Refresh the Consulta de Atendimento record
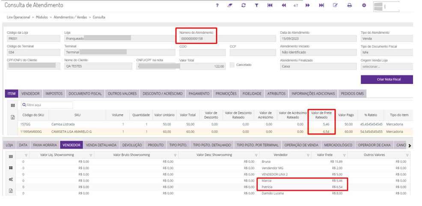Viewport: 422px width, 206px height. [x=243, y=6]
